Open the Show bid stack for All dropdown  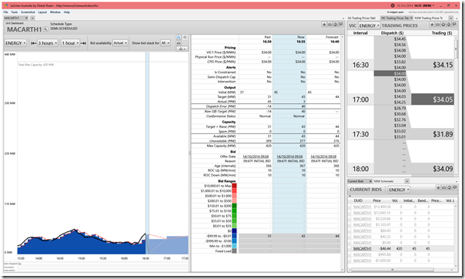click(x=166, y=43)
